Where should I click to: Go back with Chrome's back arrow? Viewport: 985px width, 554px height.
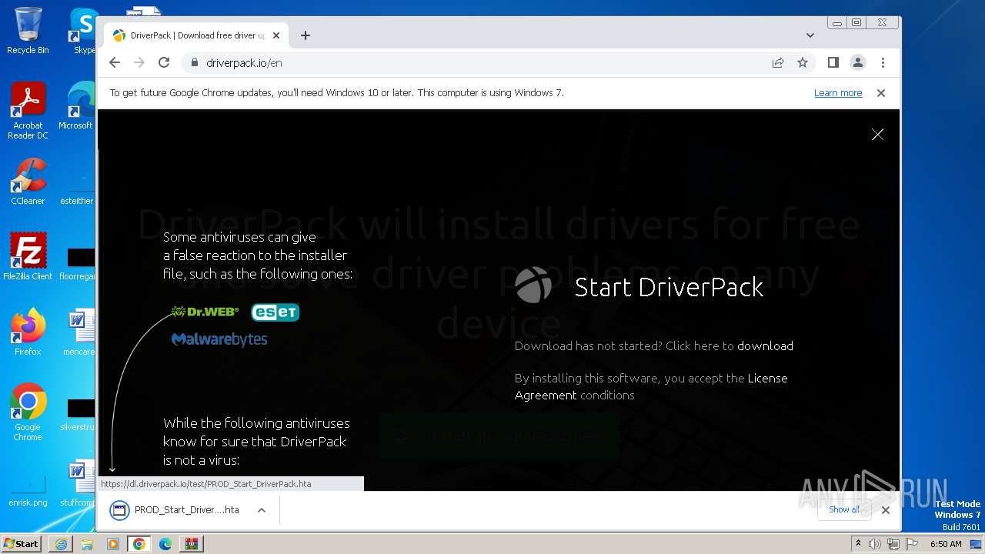click(x=115, y=63)
